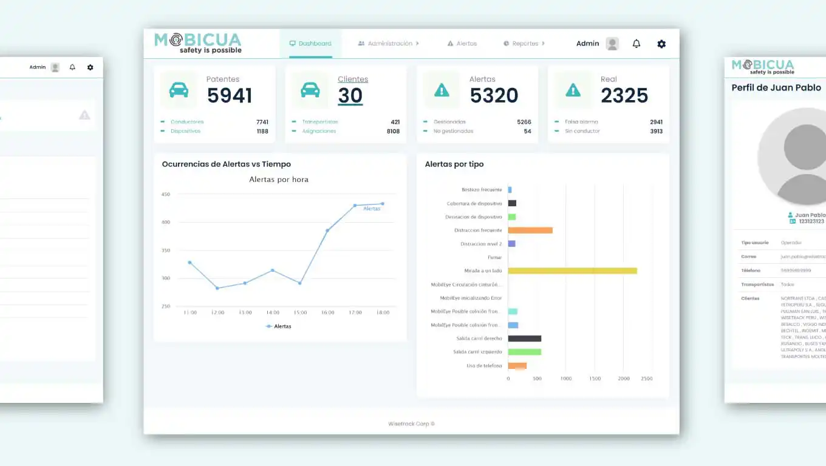Image resolution: width=826 pixels, height=466 pixels.
Task: Click the user icon beside Juan Pablo's name
Action: point(790,215)
